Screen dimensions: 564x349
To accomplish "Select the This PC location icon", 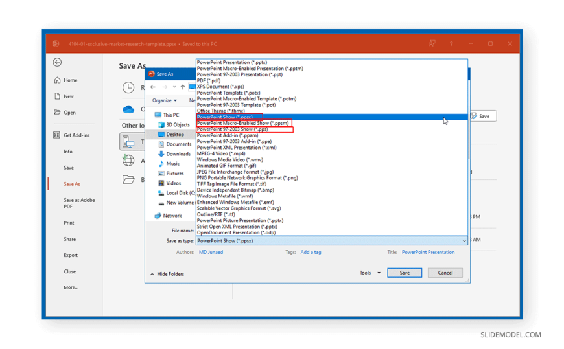I will (128, 142).
